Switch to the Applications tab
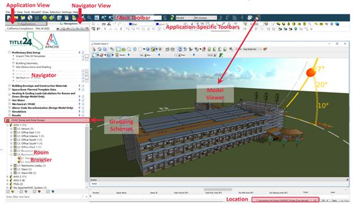This screenshot has width=353, height=205. point(27,24)
